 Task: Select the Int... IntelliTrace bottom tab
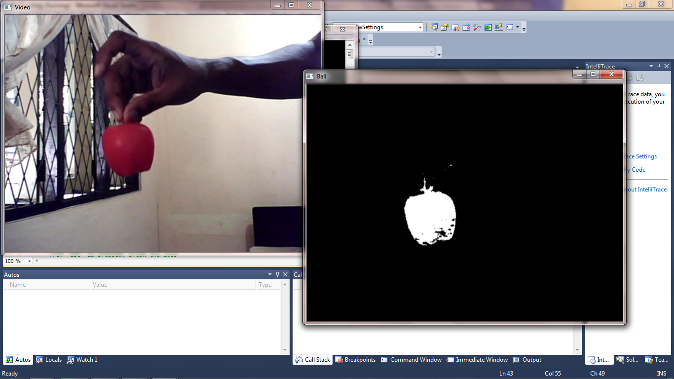[599, 360]
